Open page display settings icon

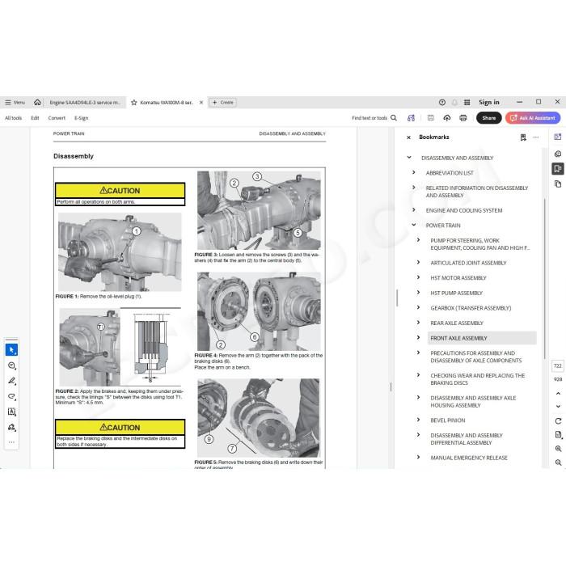558,435
